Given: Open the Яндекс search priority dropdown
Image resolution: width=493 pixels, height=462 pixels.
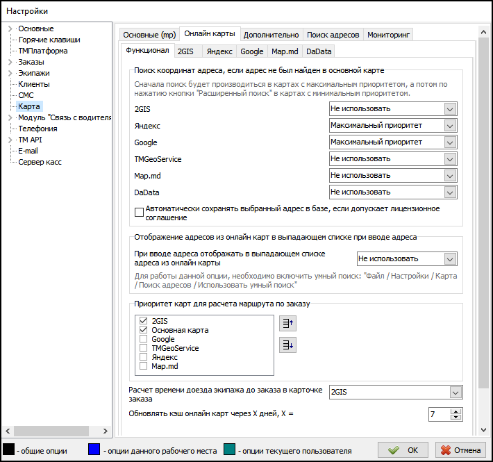Looking at the screenshot, I should (451, 125).
